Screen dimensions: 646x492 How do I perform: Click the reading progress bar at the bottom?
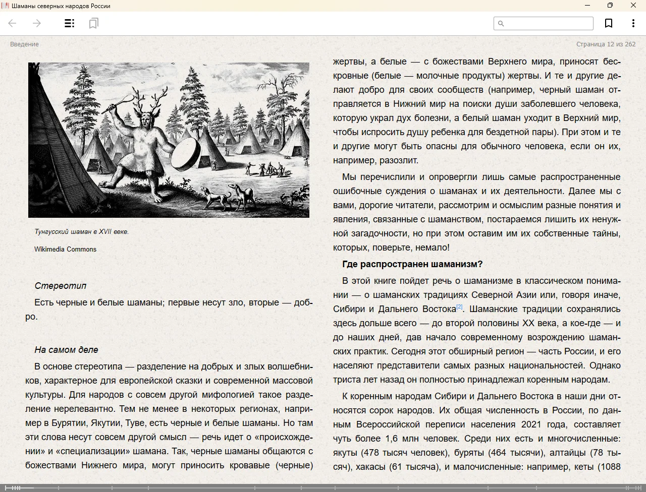coord(323,488)
